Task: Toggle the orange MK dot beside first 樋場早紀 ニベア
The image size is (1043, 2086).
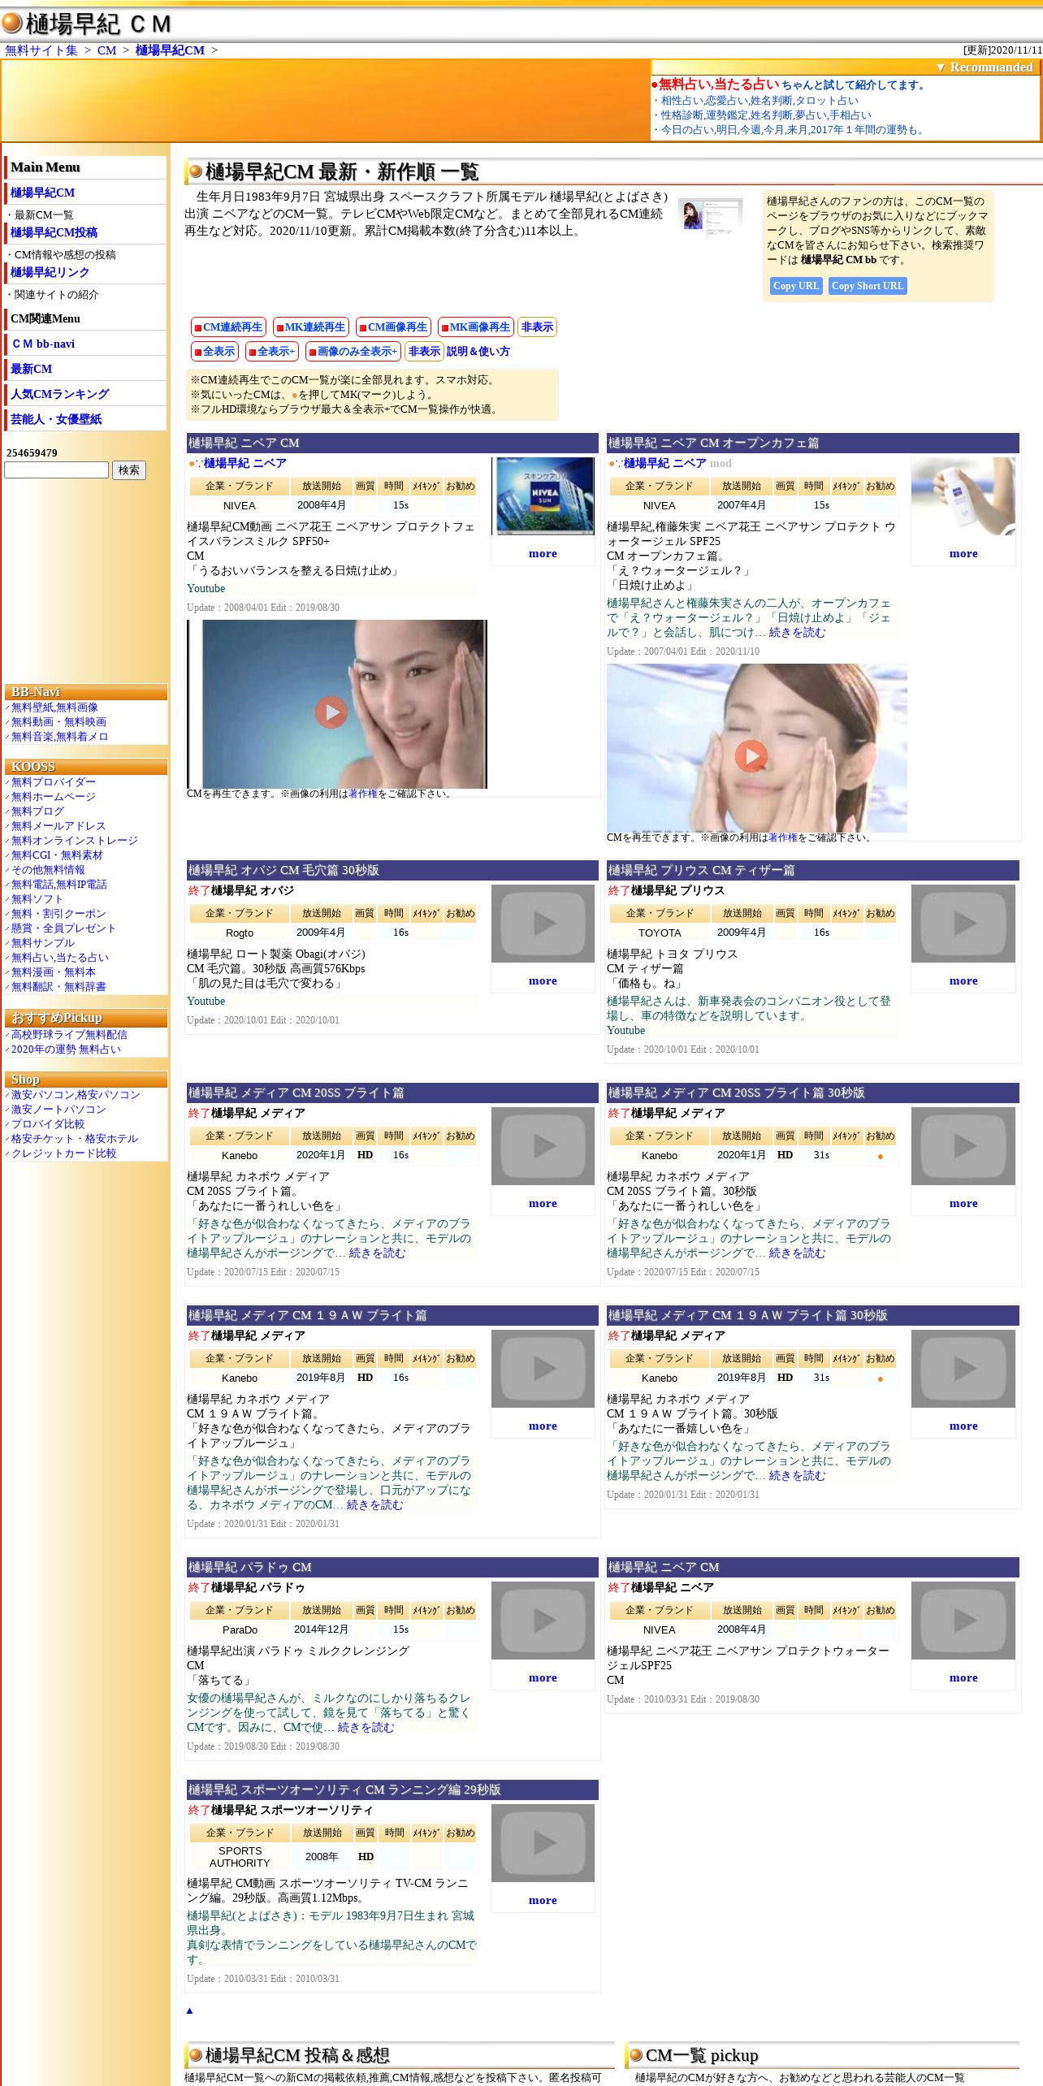Action: click(x=192, y=464)
